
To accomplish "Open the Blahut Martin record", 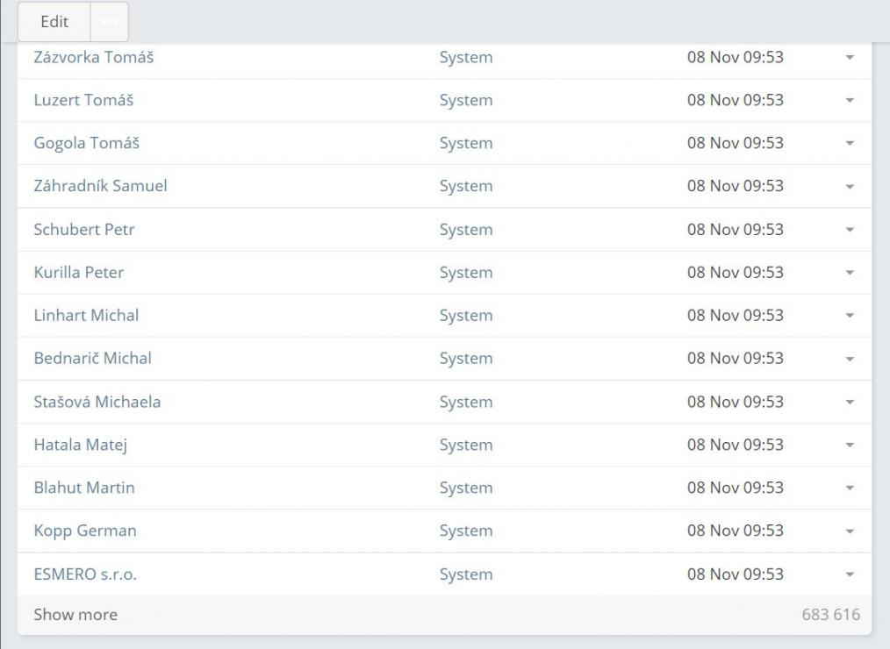I will (84, 488).
